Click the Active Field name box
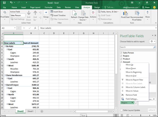 click(18, 15)
